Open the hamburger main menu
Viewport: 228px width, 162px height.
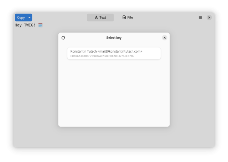tap(200, 18)
